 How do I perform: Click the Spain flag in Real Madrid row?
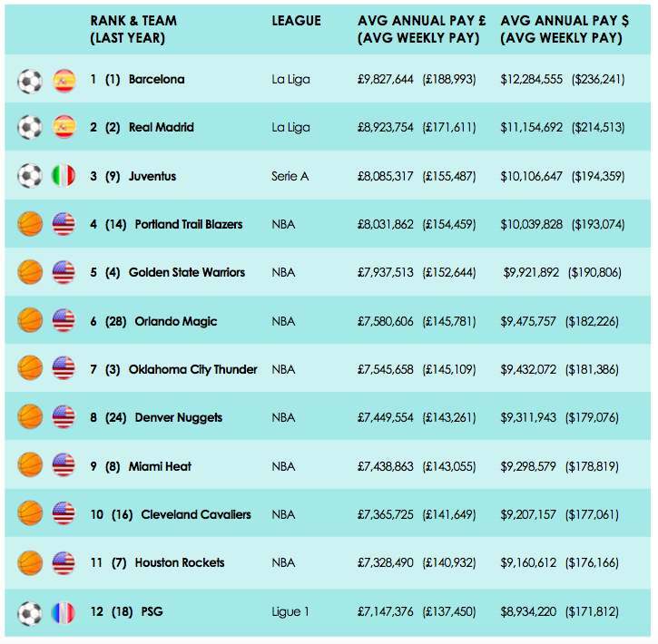64,127
